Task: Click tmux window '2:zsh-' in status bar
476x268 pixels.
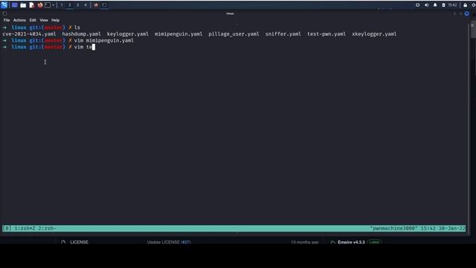Action: (48, 229)
